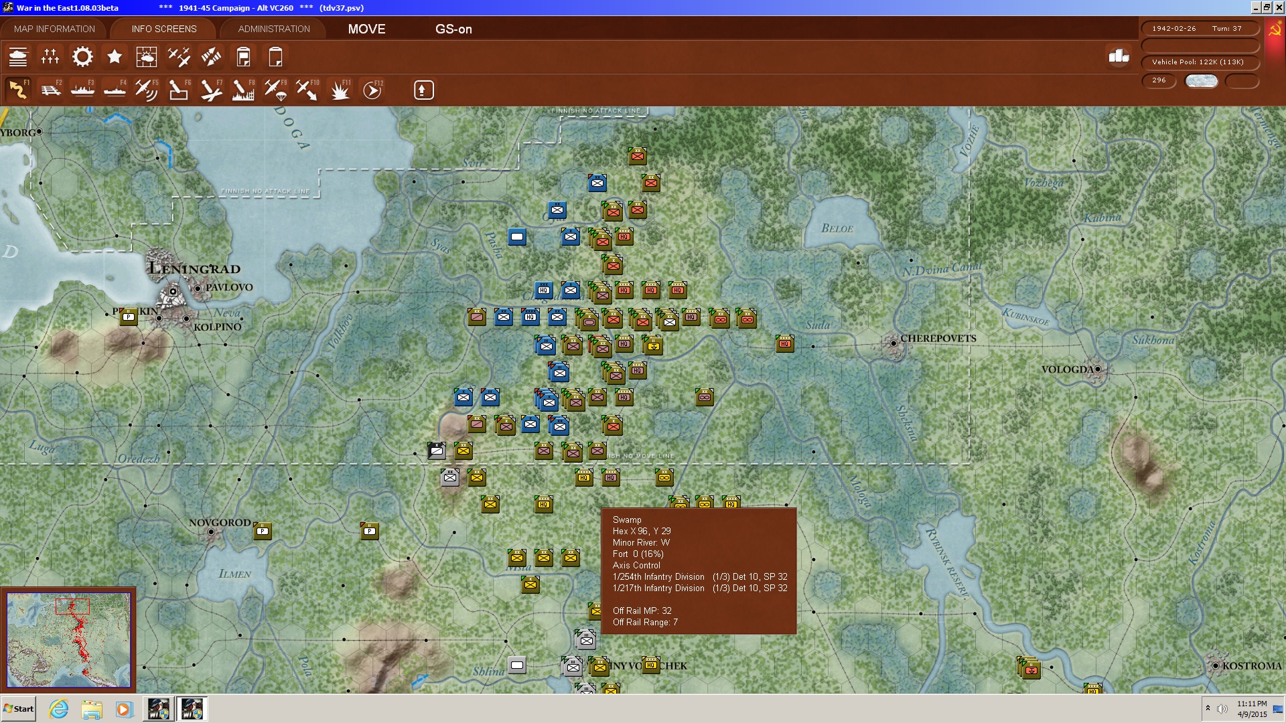Click the GS-on ground support indicator
This screenshot has height=723, width=1286.
453,29
